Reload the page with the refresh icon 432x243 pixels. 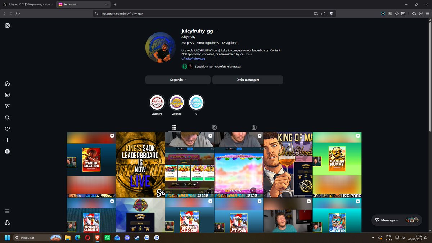18,13
